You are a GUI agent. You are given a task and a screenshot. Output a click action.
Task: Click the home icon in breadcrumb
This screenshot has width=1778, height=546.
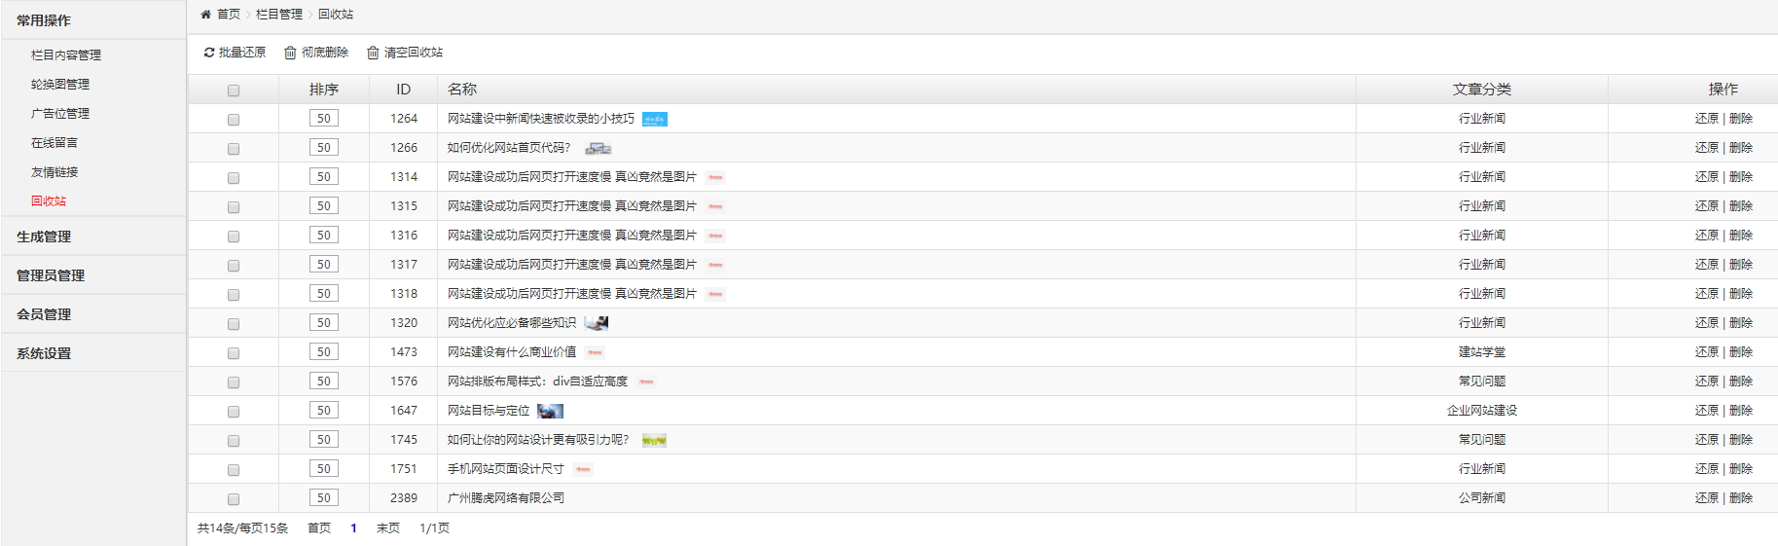[x=205, y=15]
